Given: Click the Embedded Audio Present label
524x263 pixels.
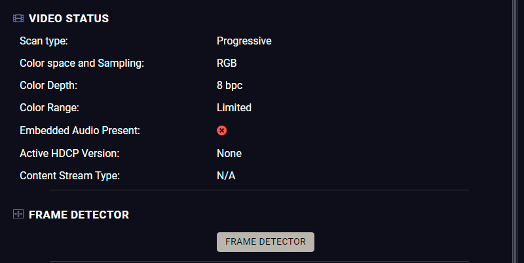Looking at the screenshot, I should [80, 130].
